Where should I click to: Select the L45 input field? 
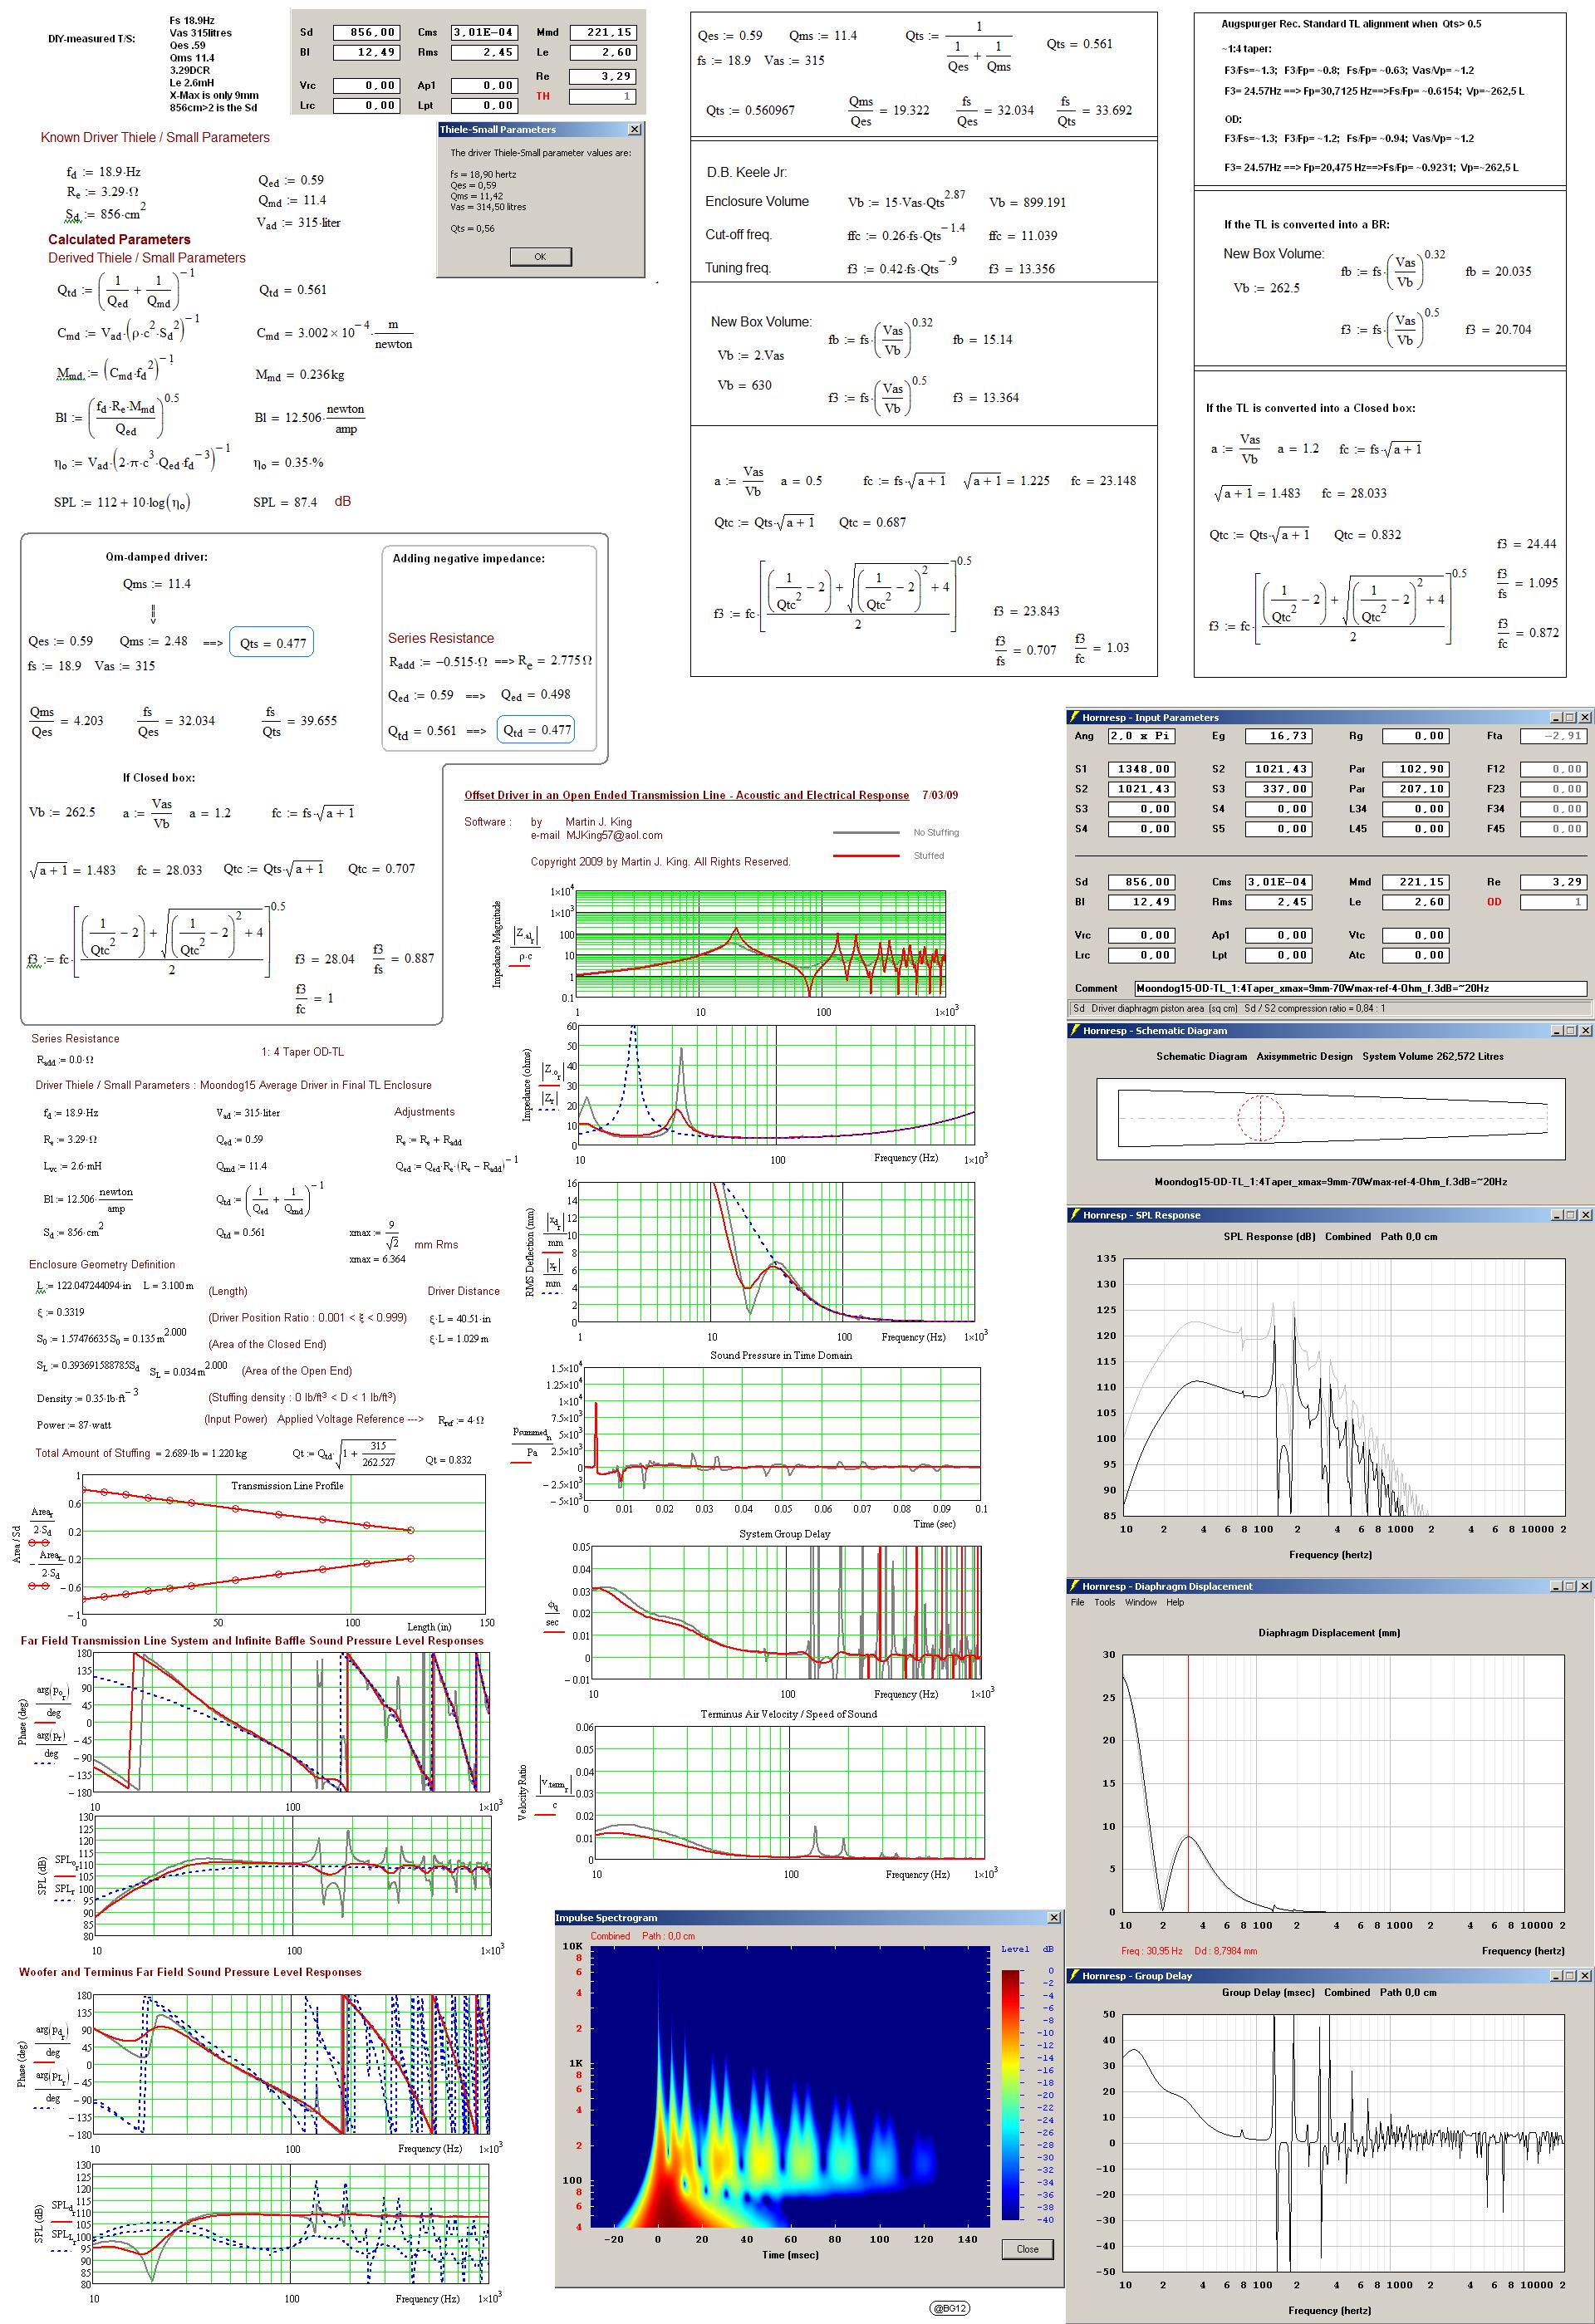pos(1416,829)
